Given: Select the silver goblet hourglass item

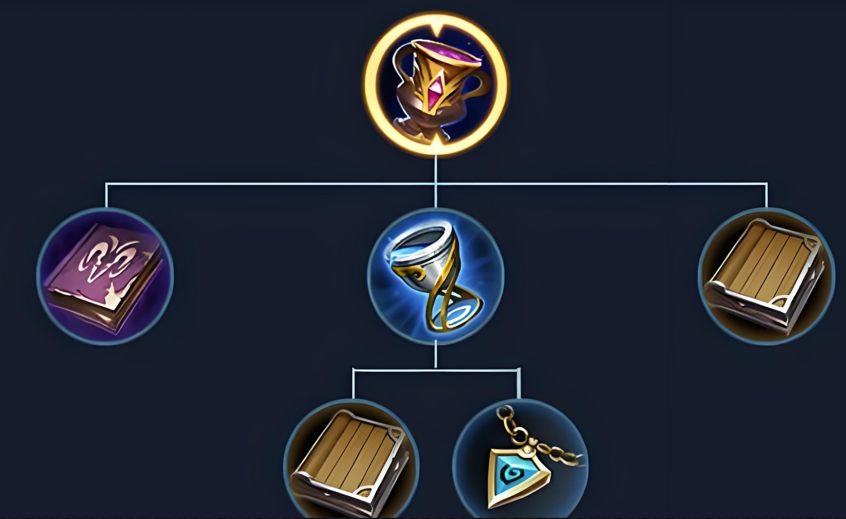Looking at the screenshot, I should [436, 276].
